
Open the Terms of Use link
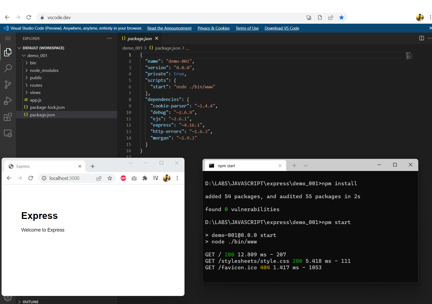coord(247,28)
